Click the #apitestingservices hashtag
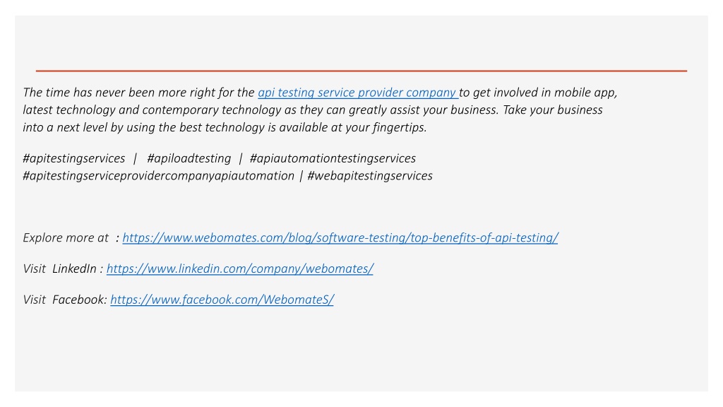 point(73,159)
